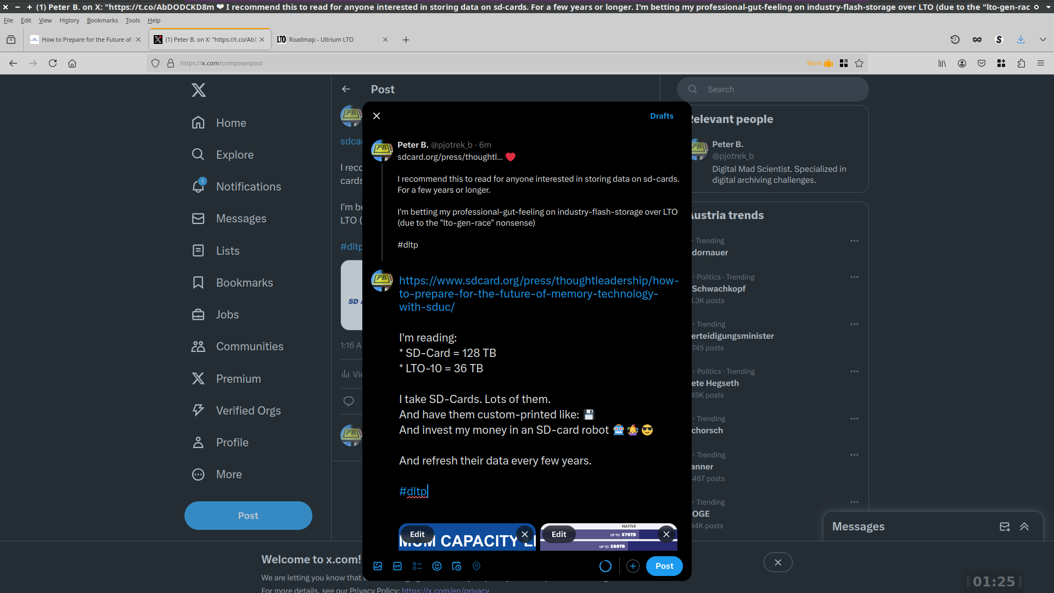Click the new message icon
The image size is (1054, 593).
(x=1005, y=527)
